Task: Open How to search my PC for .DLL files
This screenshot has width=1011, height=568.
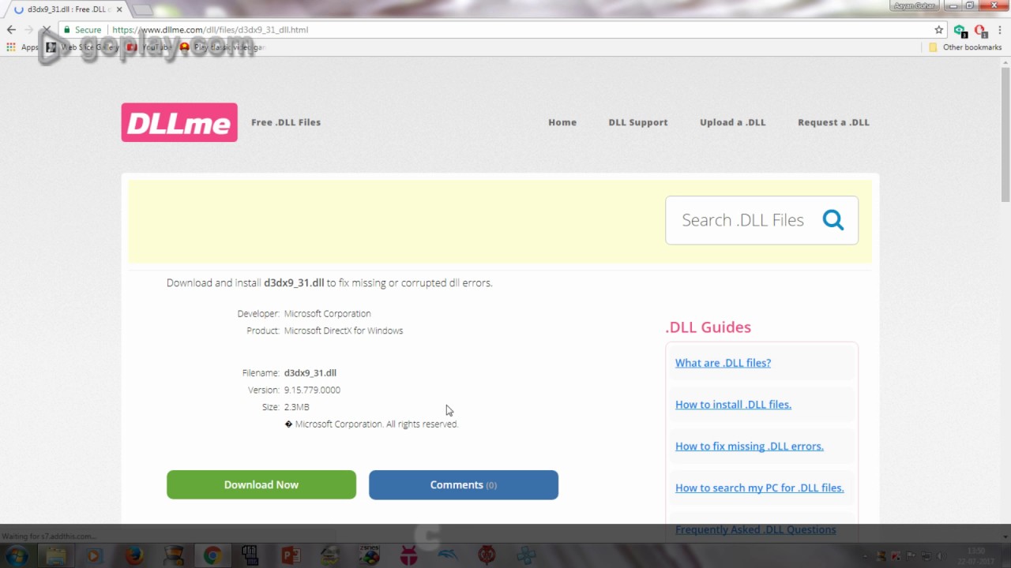Action: pyautogui.click(x=760, y=488)
